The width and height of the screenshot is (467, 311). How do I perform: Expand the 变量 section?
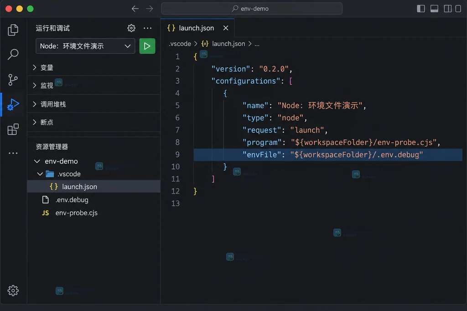(x=93, y=67)
